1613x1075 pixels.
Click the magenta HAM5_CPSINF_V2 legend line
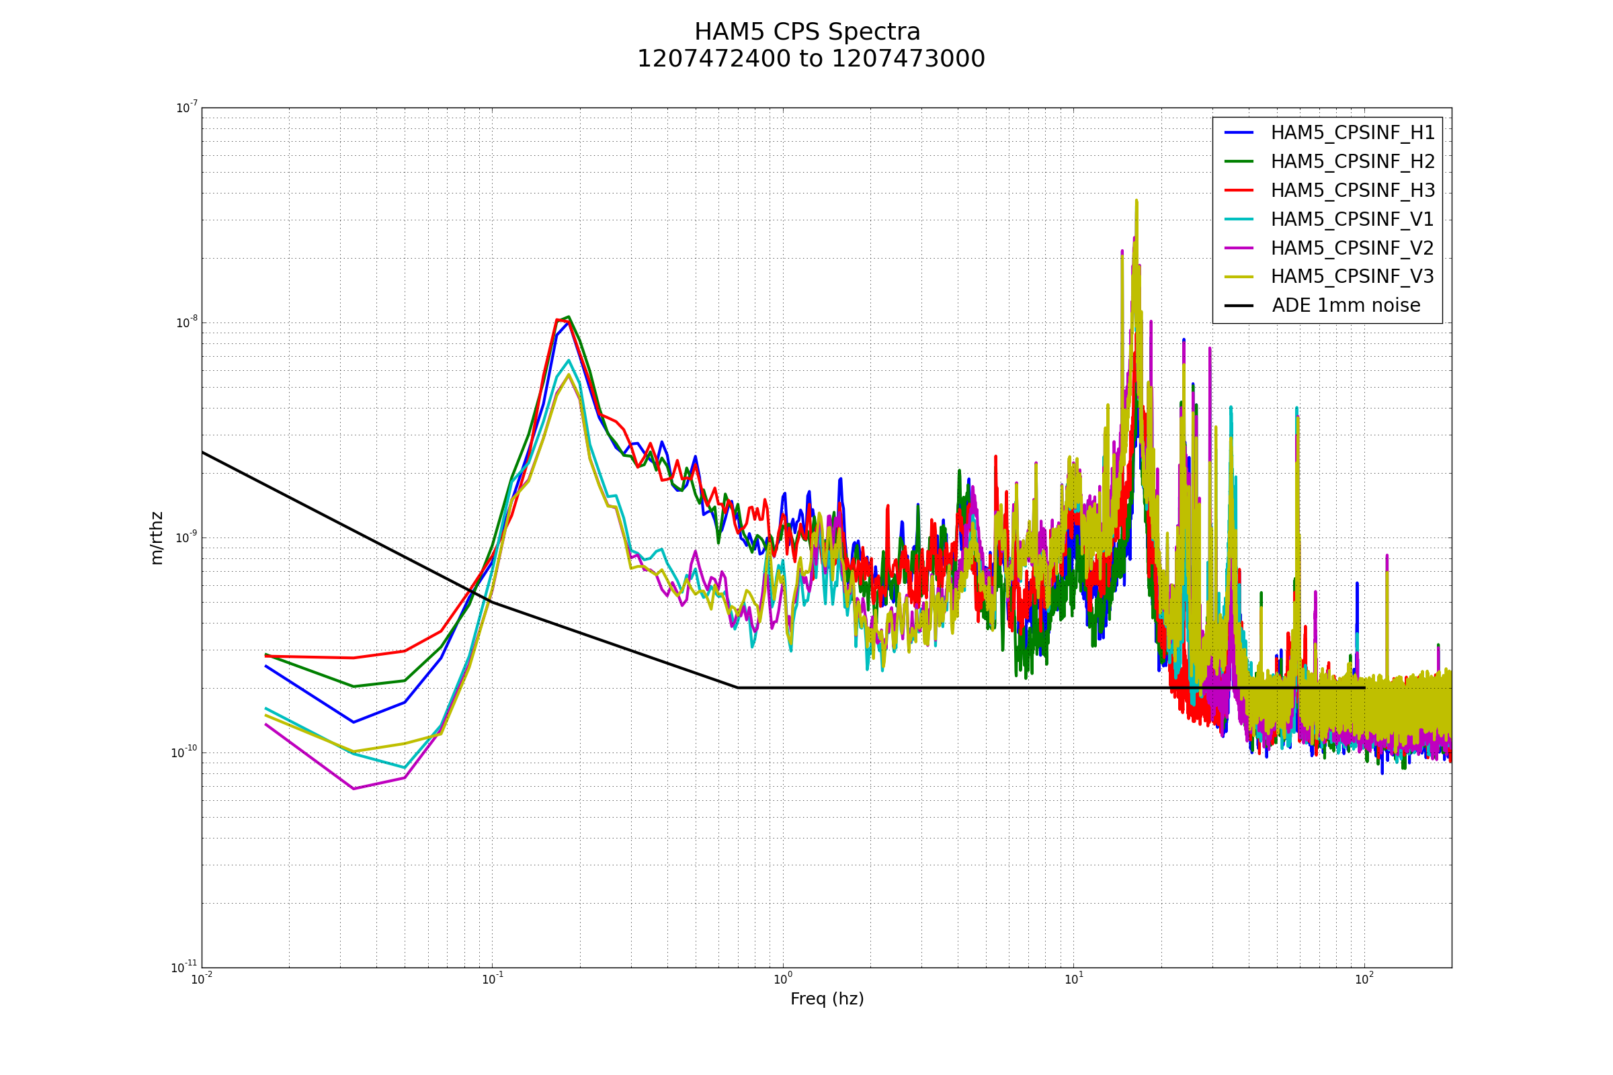click(x=1239, y=248)
